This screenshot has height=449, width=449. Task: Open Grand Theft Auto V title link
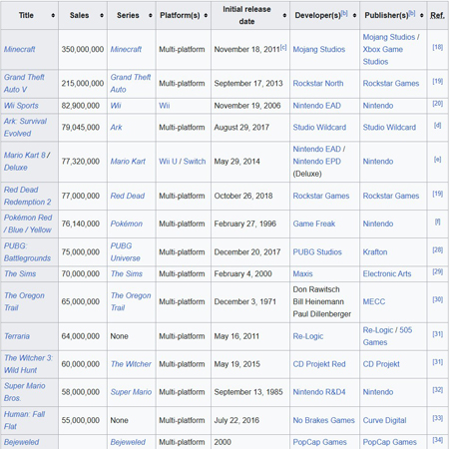pyautogui.click(x=24, y=83)
